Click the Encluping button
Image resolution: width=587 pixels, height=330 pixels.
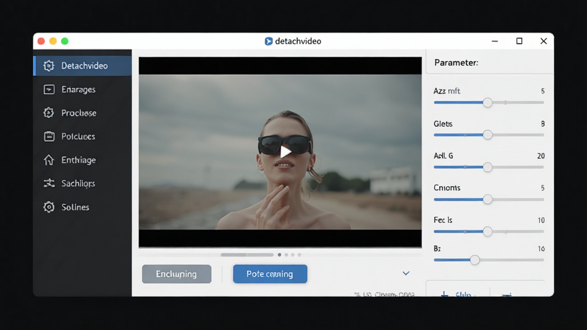point(177,274)
